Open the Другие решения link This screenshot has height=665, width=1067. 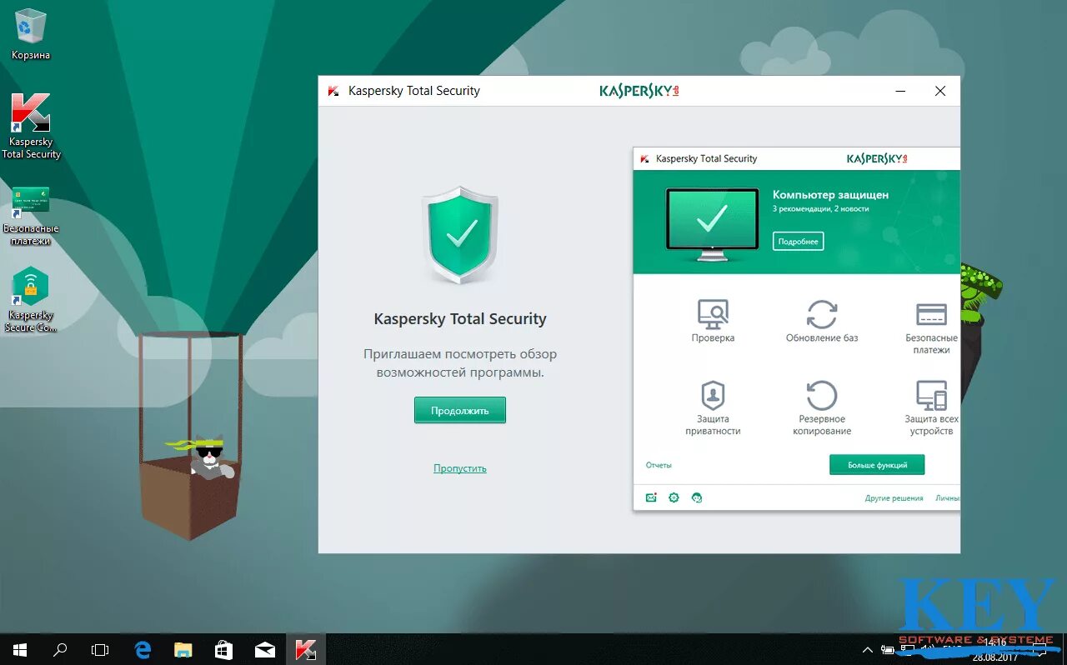pos(894,498)
